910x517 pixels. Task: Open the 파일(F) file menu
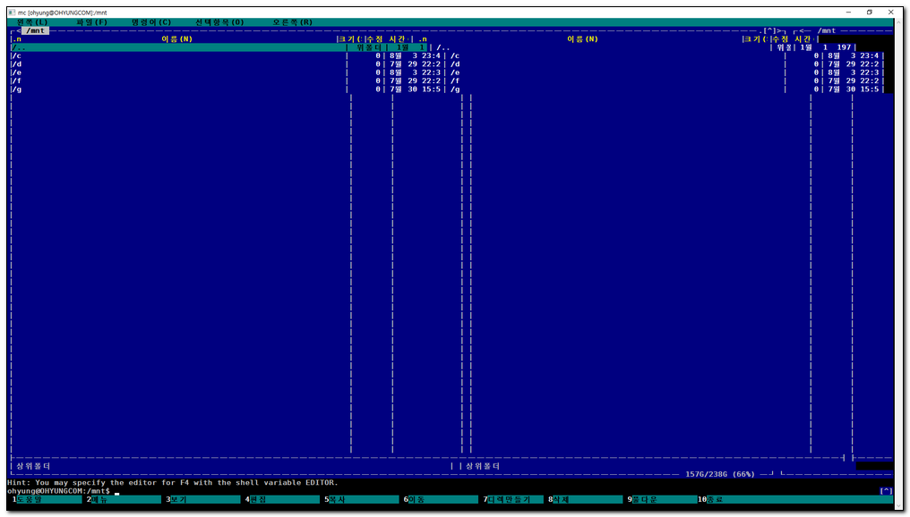pyautogui.click(x=92, y=21)
